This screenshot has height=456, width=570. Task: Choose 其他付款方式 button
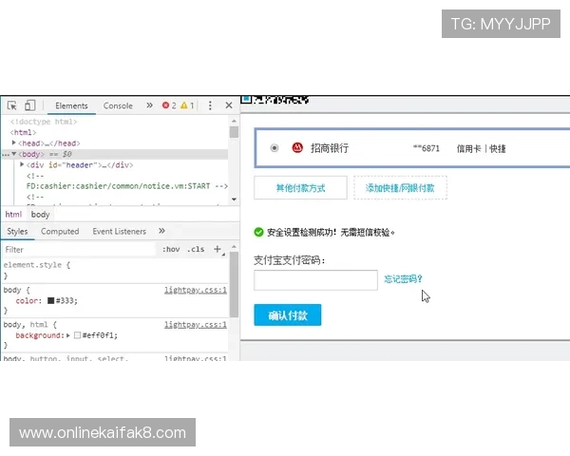point(300,188)
